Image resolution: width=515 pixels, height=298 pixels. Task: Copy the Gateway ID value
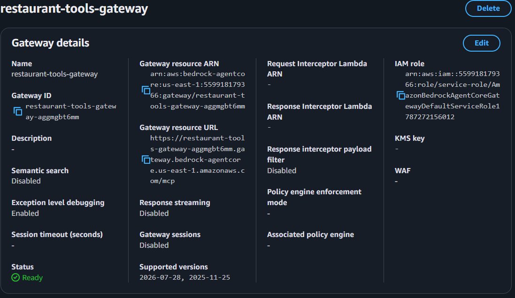pos(18,111)
